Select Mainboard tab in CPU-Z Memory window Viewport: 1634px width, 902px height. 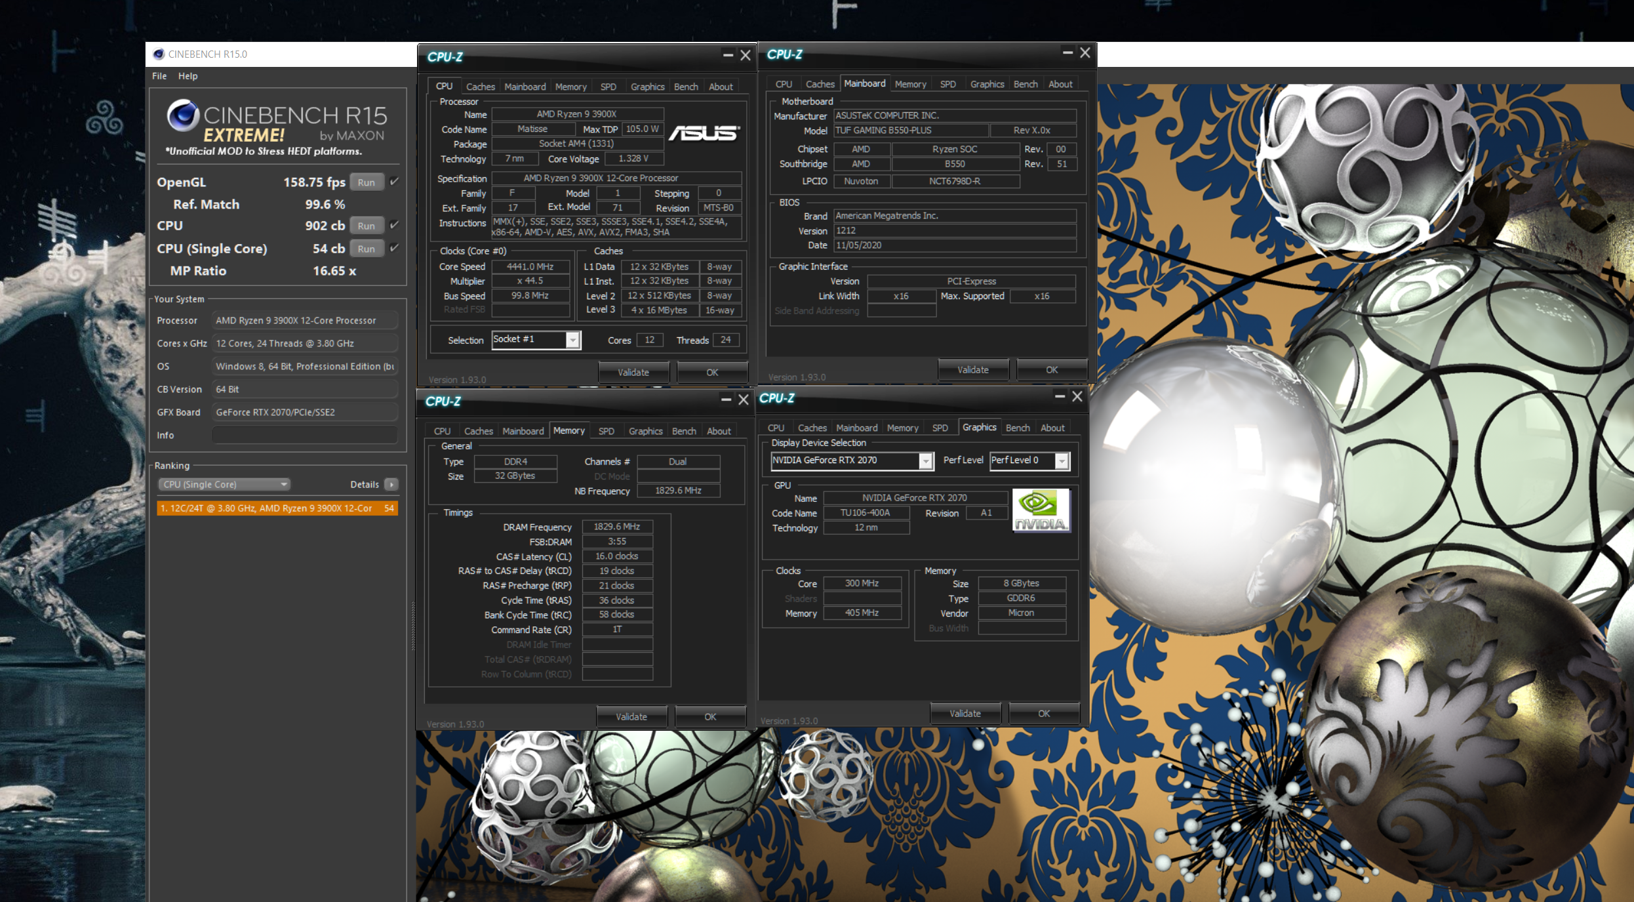coord(523,431)
